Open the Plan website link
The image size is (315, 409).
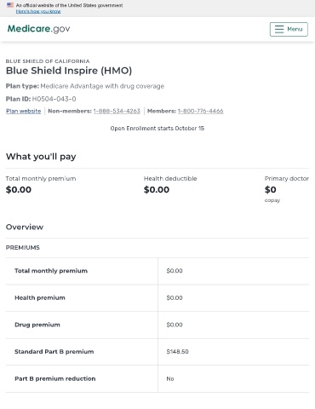[x=24, y=111]
